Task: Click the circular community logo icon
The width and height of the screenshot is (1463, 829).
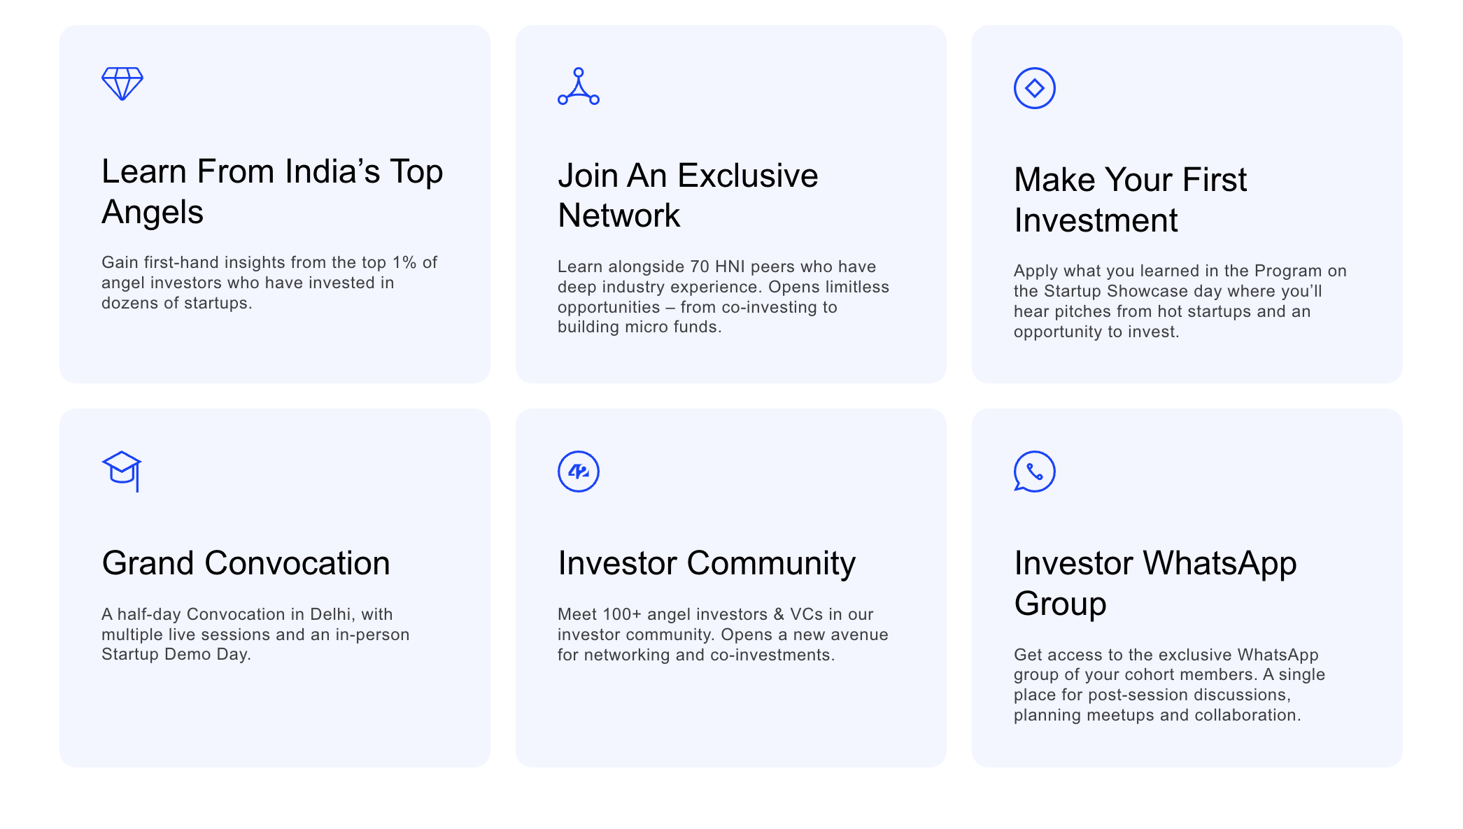Action: point(579,472)
